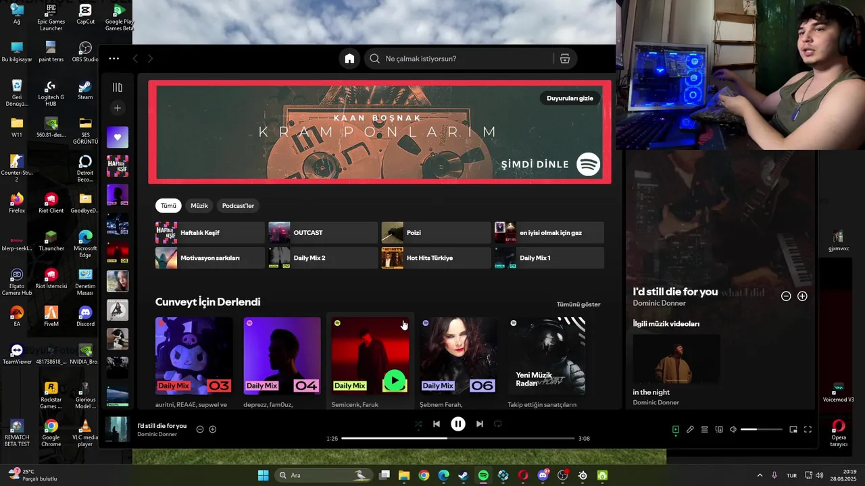Open Steam from the taskbar

click(463, 475)
